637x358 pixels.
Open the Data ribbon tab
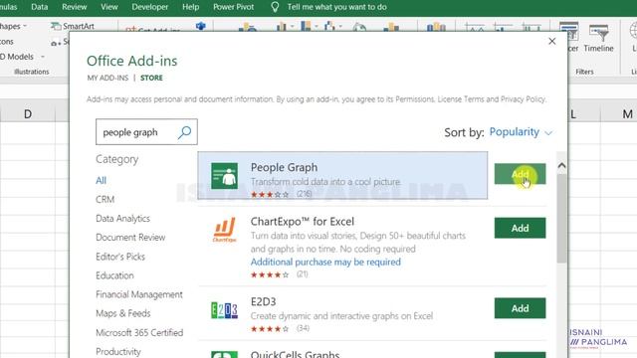40,7
